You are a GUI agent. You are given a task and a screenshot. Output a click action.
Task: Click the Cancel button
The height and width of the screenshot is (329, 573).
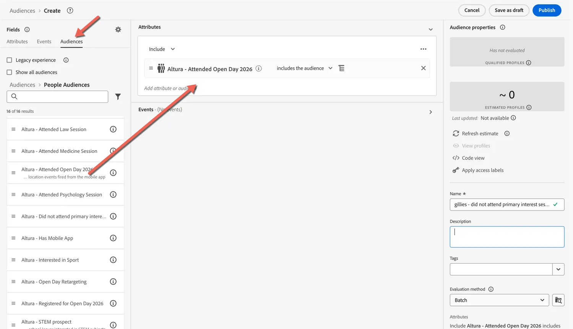click(472, 10)
